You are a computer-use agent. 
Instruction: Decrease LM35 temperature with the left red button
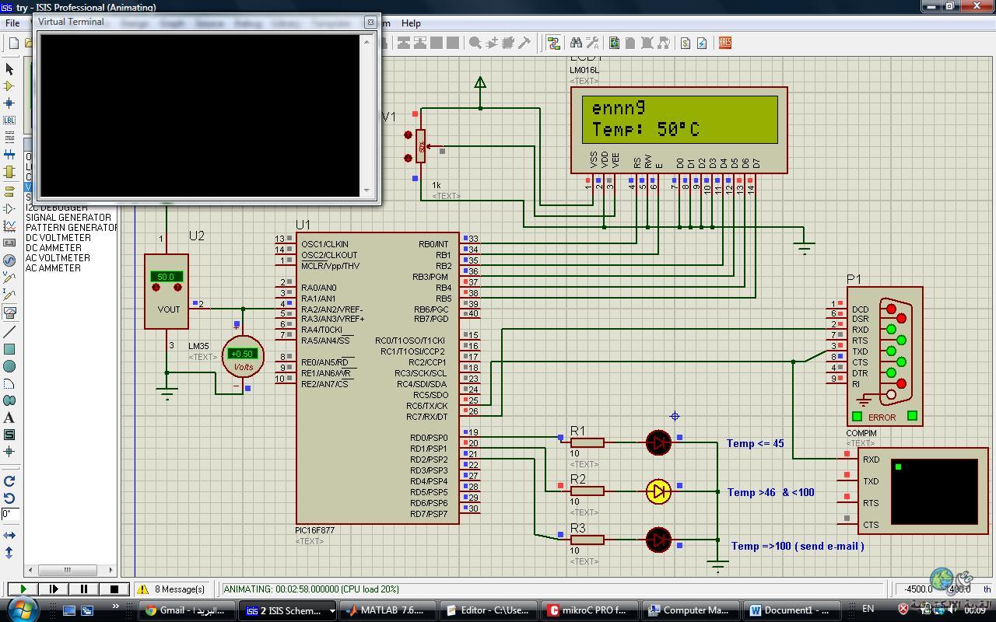(156, 288)
